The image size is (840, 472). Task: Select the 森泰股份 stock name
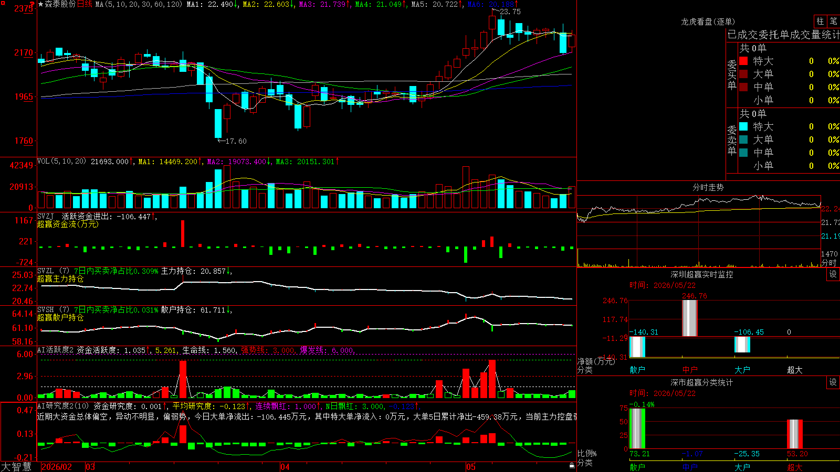[x=60, y=4]
